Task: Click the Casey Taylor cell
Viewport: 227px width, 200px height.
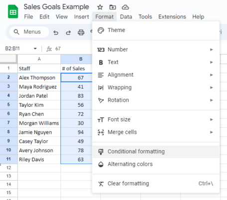Action: click(39, 142)
